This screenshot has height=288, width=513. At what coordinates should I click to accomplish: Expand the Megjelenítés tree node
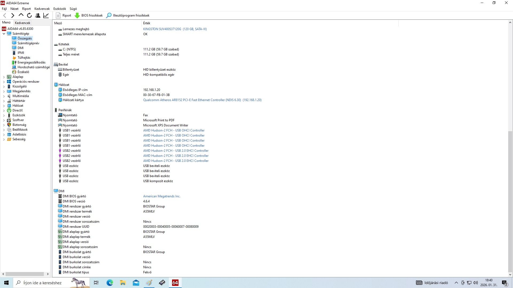point(4,91)
